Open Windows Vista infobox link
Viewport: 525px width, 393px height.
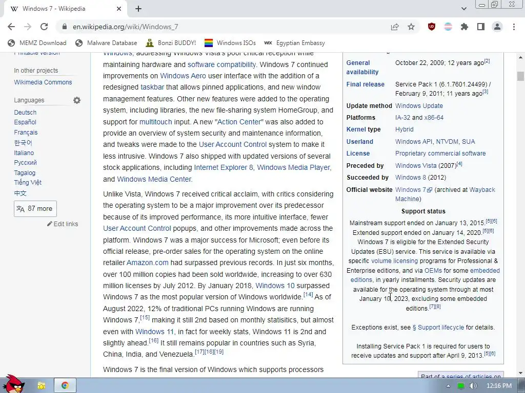[x=416, y=165]
